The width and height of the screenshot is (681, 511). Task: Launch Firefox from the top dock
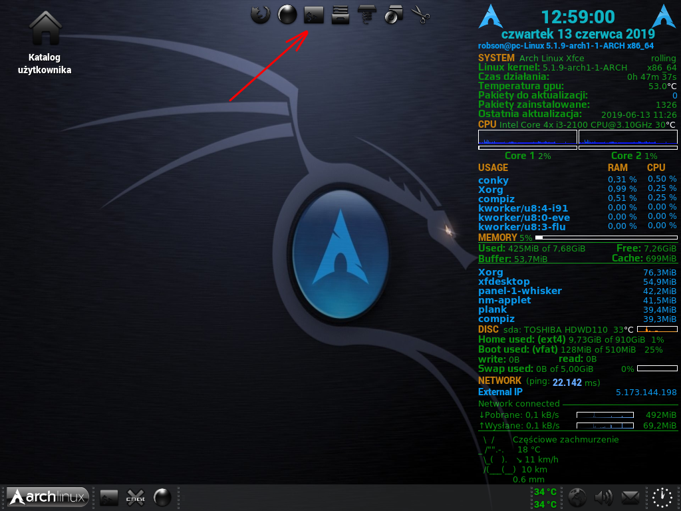(x=261, y=15)
